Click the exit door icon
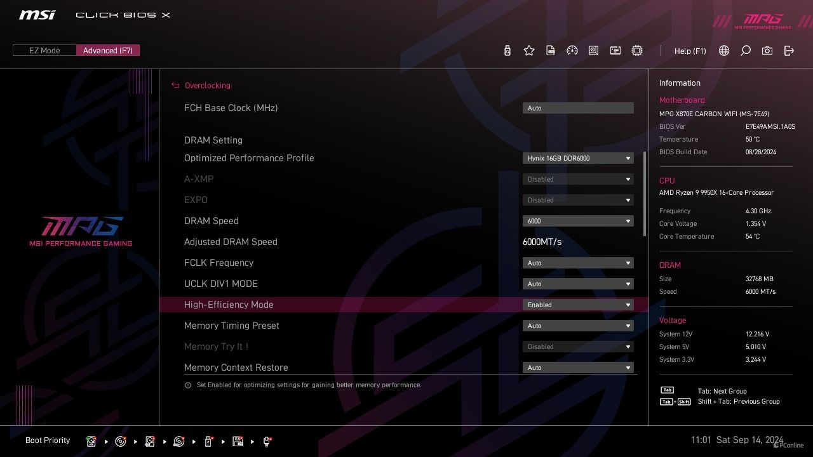Viewport: 813px width, 457px height. (x=789, y=51)
